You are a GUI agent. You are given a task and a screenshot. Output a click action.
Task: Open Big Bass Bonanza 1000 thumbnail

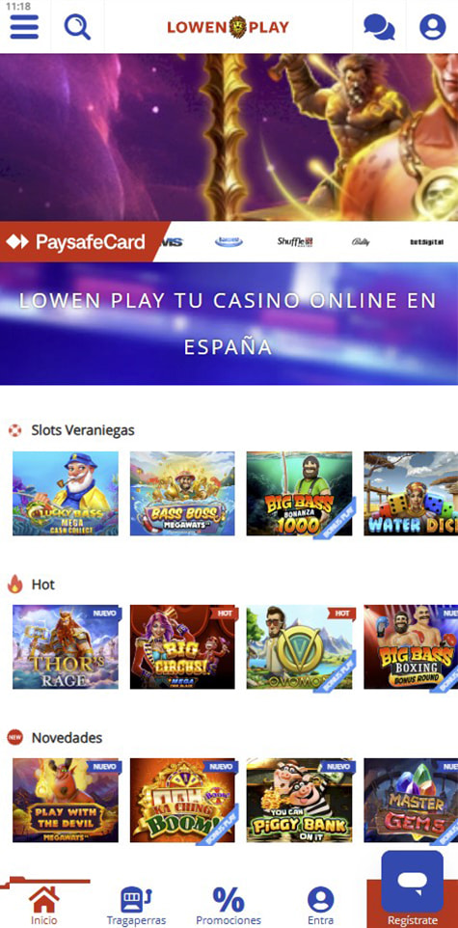[300, 494]
